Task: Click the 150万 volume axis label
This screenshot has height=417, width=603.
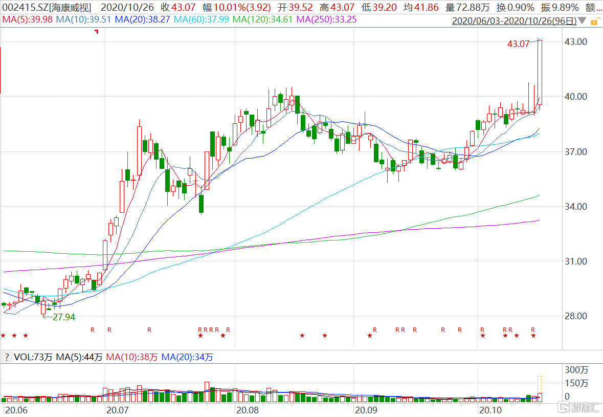Action: click(x=576, y=383)
